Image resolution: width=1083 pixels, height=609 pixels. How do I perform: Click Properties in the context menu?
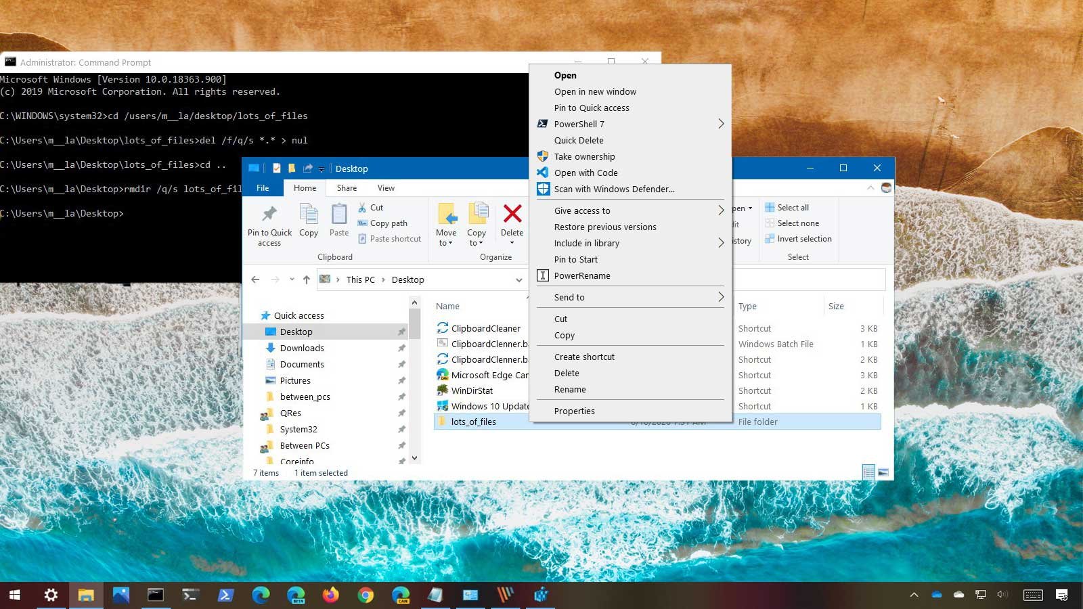574,411
